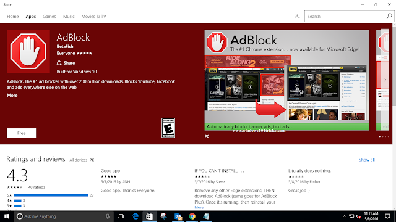The image size is (396, 222).
Task: Click the Cortana microphone icon
Action: 107,216
